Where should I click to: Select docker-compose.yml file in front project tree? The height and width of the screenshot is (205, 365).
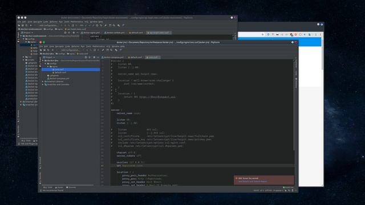58,79
